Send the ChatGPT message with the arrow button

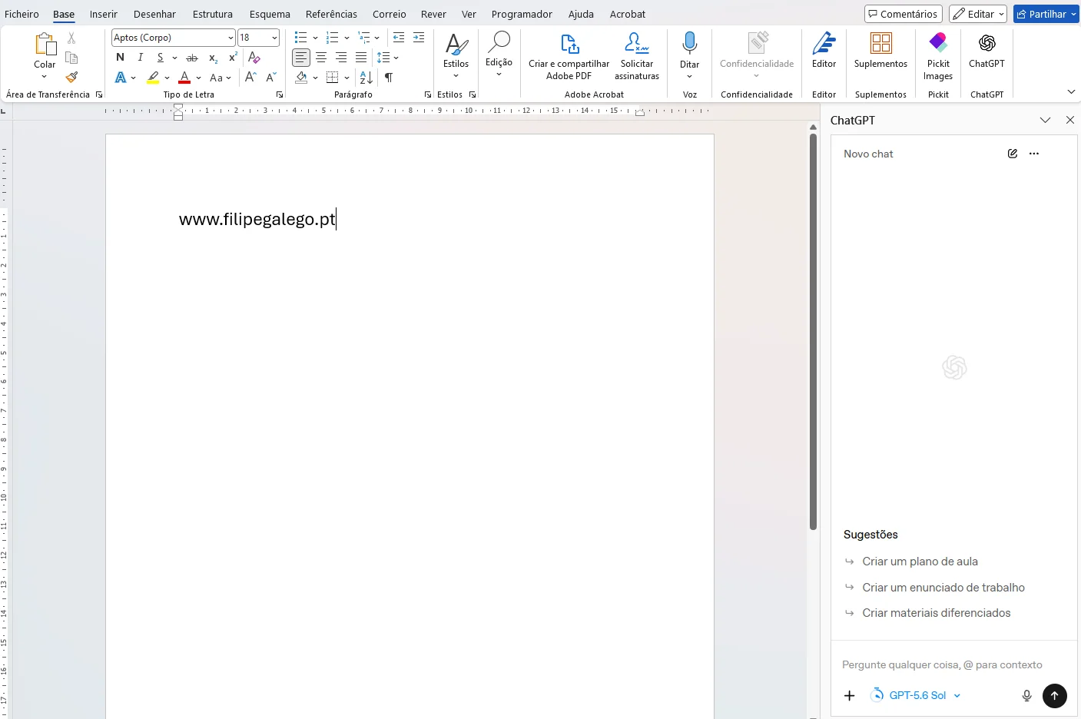pyautogui.click(x=1055, y=695)
